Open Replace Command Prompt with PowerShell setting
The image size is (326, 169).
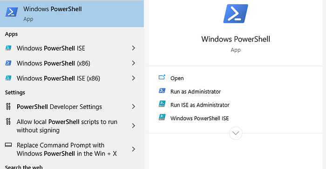click(x=72, y=149)
